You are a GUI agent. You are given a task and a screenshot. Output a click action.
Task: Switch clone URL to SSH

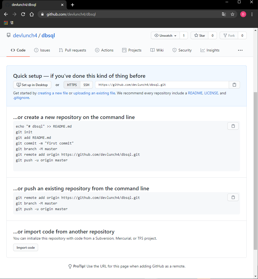[x=86, y=85]
